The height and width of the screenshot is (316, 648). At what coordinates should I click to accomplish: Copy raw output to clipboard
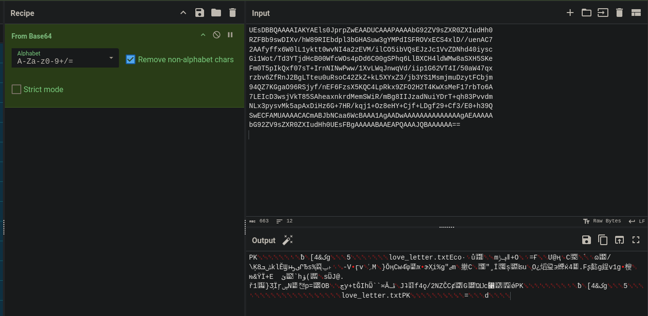click(x=603, y=240)
